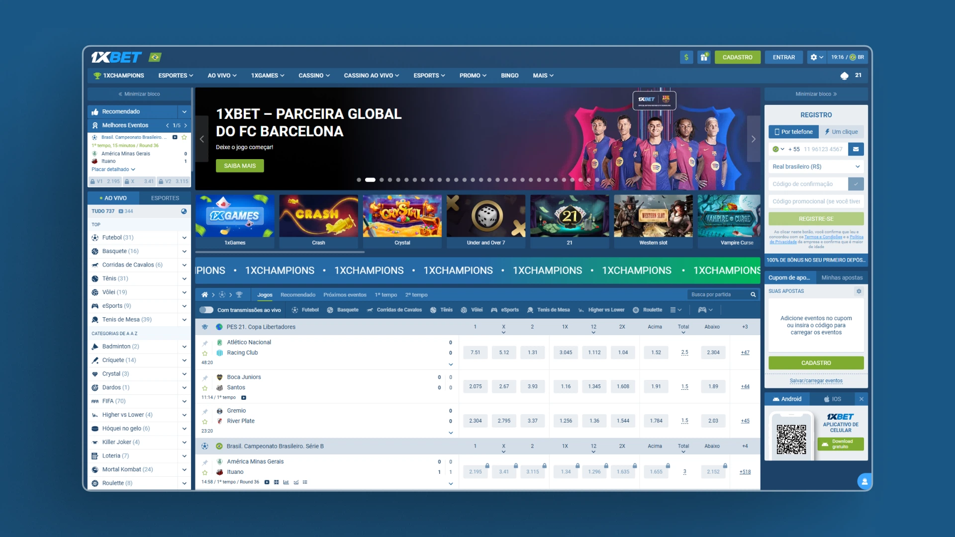This screenshot has width=955, height=537.
Task: Click REGISTRE-SE button
Action: pos(816,219)
